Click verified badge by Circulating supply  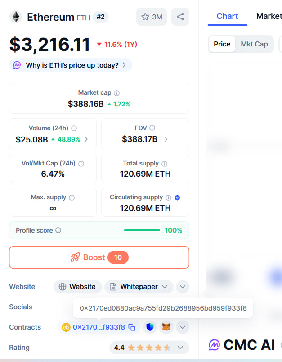coord(177,197)
